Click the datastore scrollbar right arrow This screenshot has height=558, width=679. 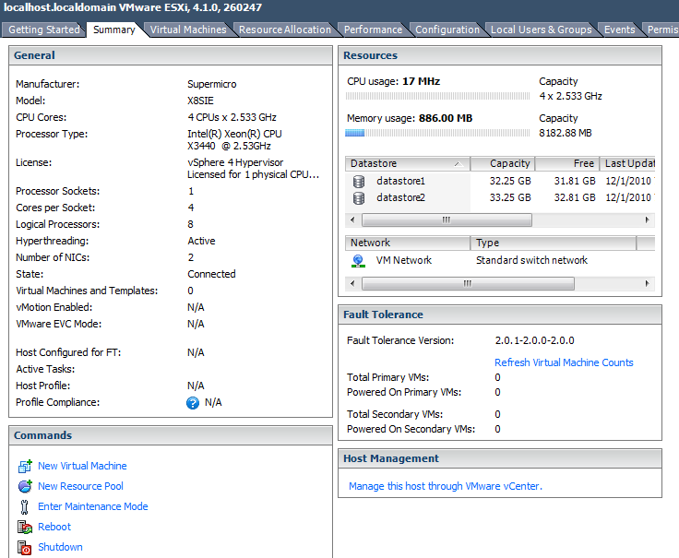pos(648,220)
